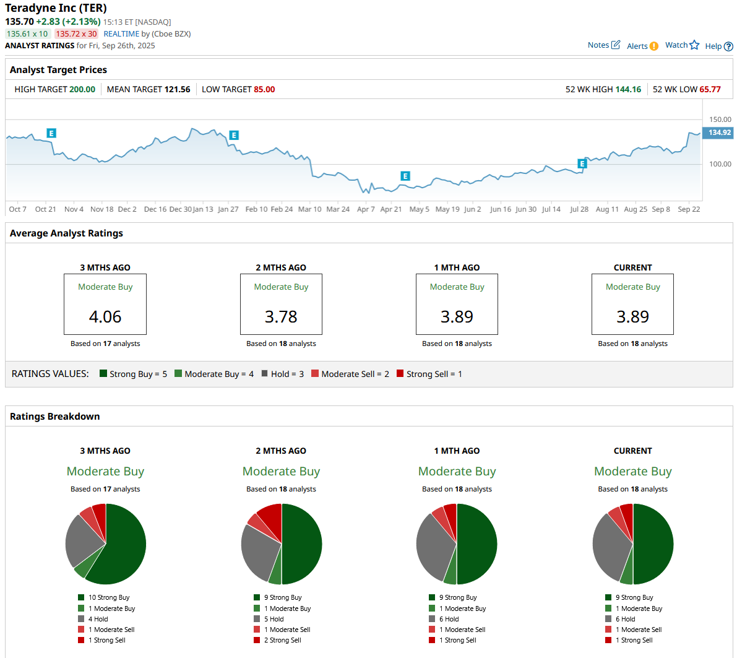Click the Ratings Breakdown heading
737x658 pixels.
pos(54,416)
